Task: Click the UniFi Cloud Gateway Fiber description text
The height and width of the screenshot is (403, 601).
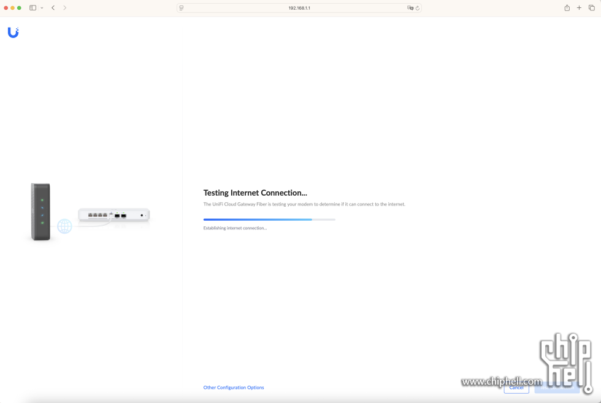Action: click(x=304, y=204)
